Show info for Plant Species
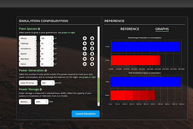Screen dimensions: 193x129 39,29
